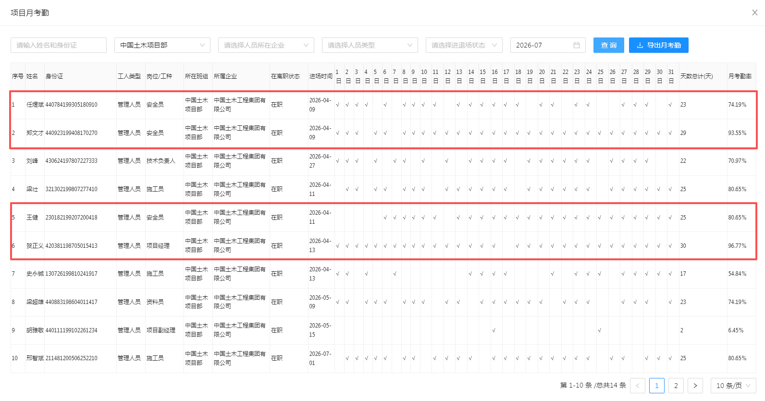Open the 10 条/页 page size selector
Screen dimensions: 765x401
[733, 386]
